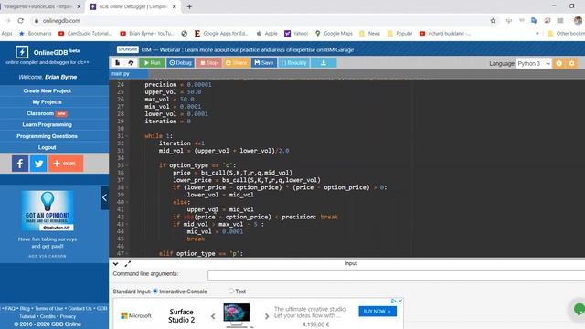Open the green chat bubble icon
585x329 pixels.
[x=579, y=309]
